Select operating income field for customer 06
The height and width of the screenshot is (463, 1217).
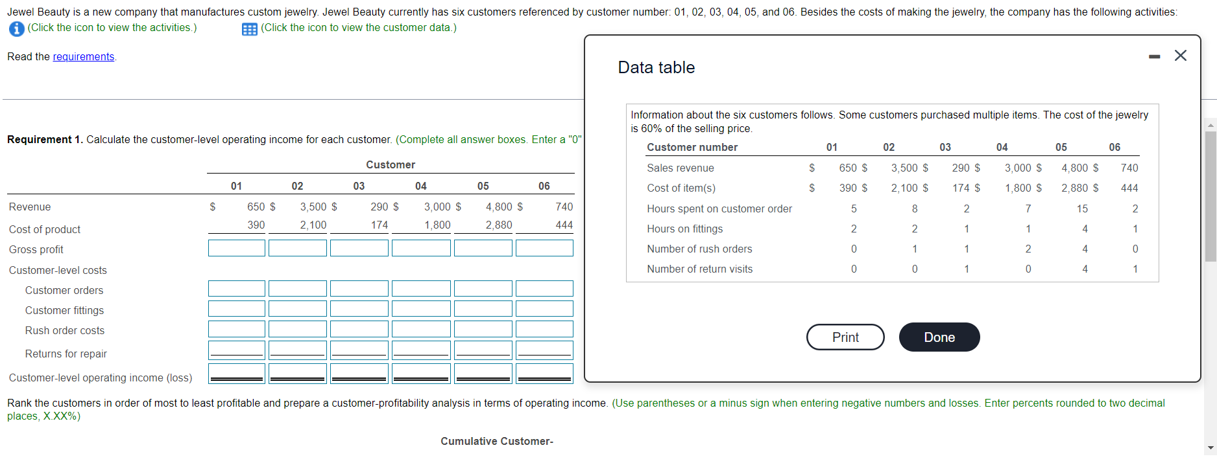pyautogui.click(x=544, y=374)
